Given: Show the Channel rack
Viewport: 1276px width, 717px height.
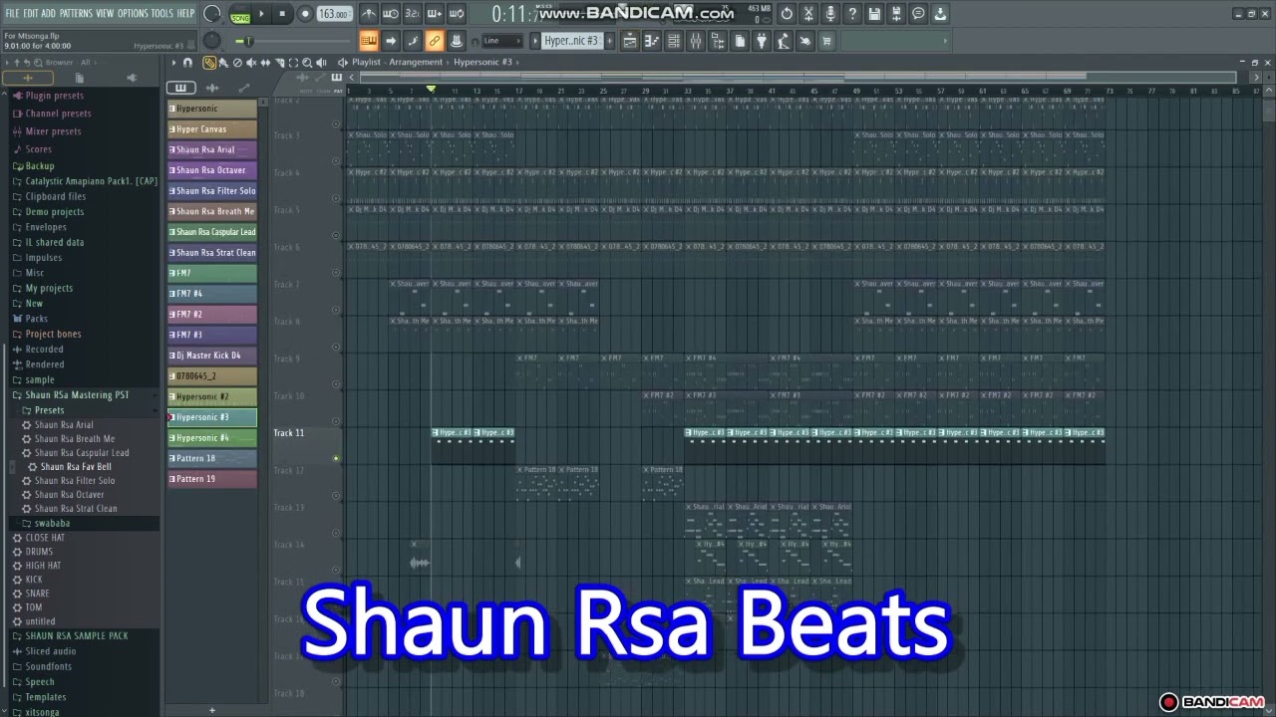Looking at the screenshot, I should 674,41.
